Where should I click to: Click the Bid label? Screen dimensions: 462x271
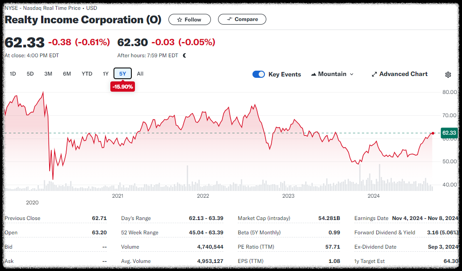8,247
